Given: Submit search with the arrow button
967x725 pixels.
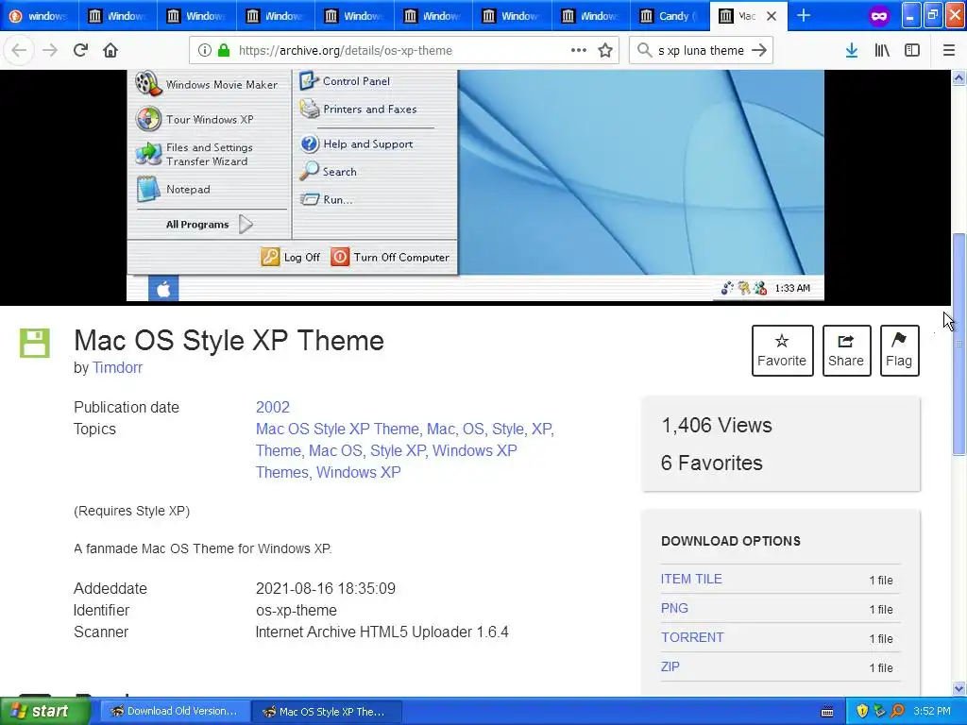Looking at the screenshot, I should click(x=759, y=50).
